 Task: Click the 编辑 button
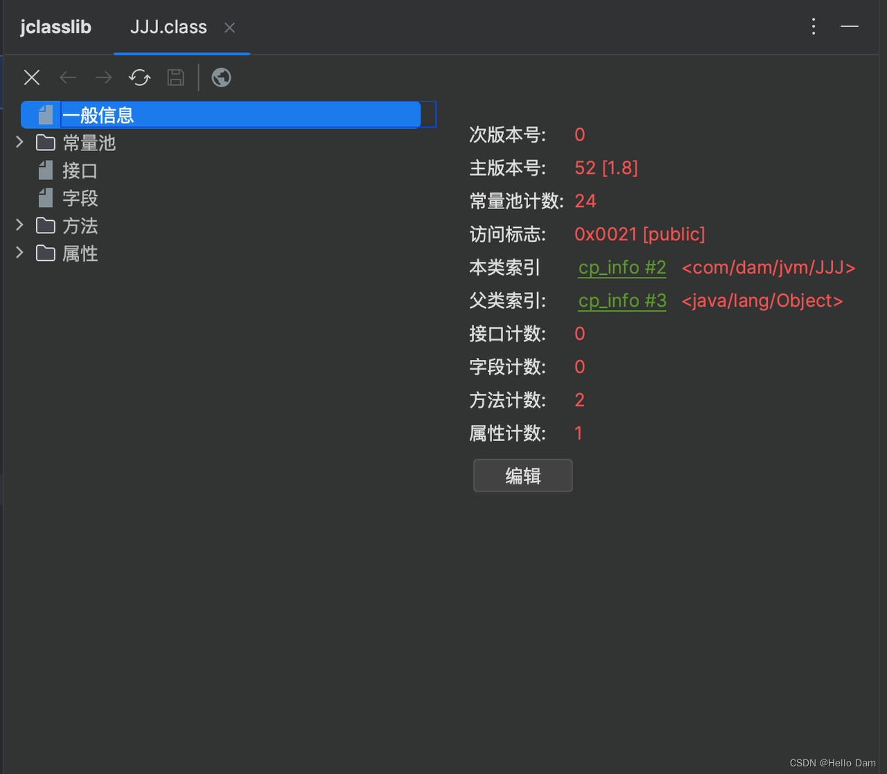(x=523, y=476)
